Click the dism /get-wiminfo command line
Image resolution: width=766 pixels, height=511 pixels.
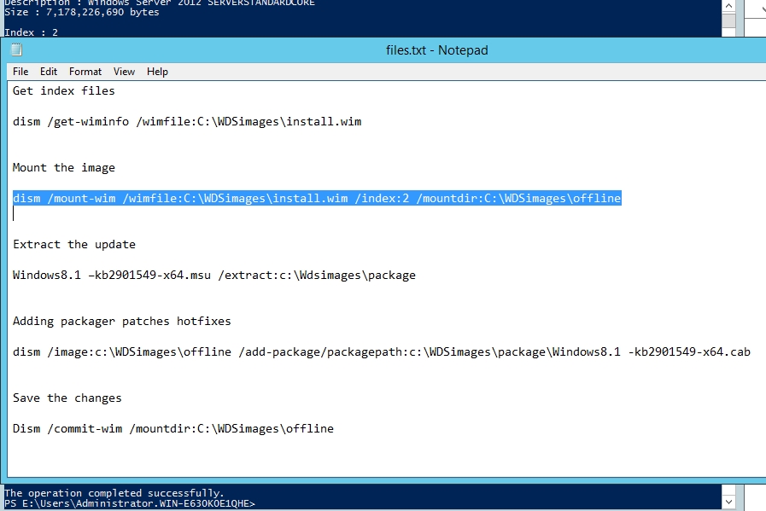187,122
